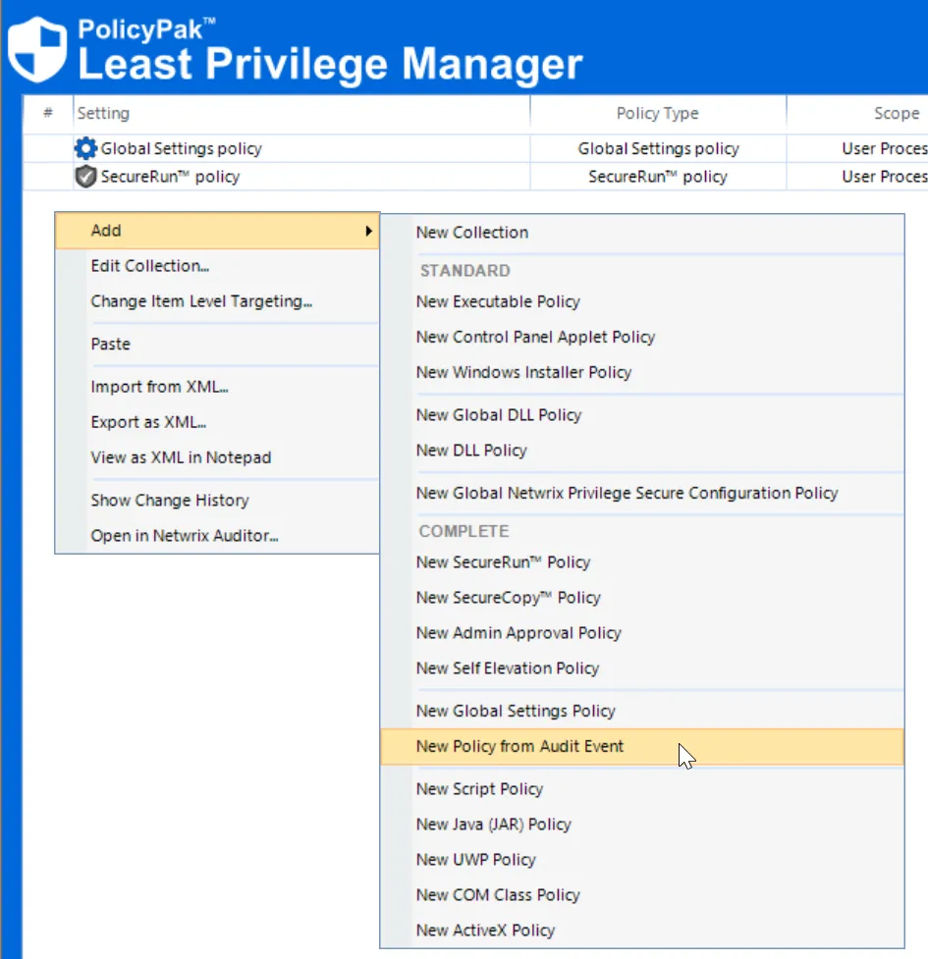928x959 pixels.
Task: Select New SecureRun Policy under COMPLETE
Action: tap(503, 562)
